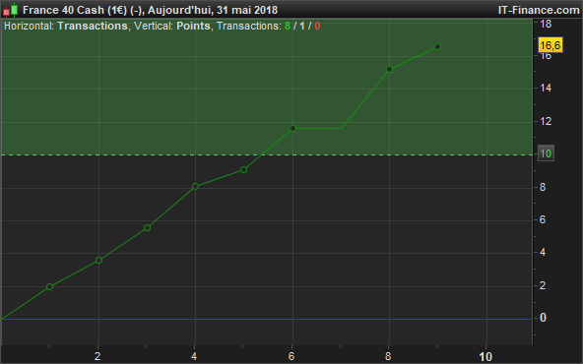Click the red losing transactions count 0

[x=317, y=26]
